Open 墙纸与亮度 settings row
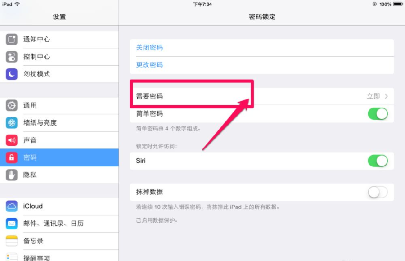This screenshot has width=405, height=261. pos(59,123)
